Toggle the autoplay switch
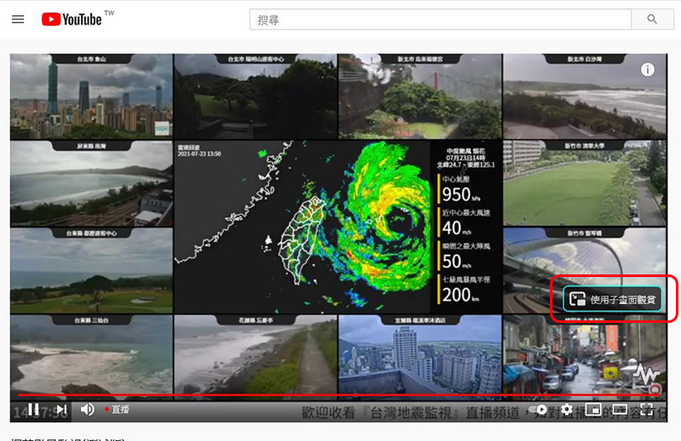 pyautogui.click(x=539, y=410)
